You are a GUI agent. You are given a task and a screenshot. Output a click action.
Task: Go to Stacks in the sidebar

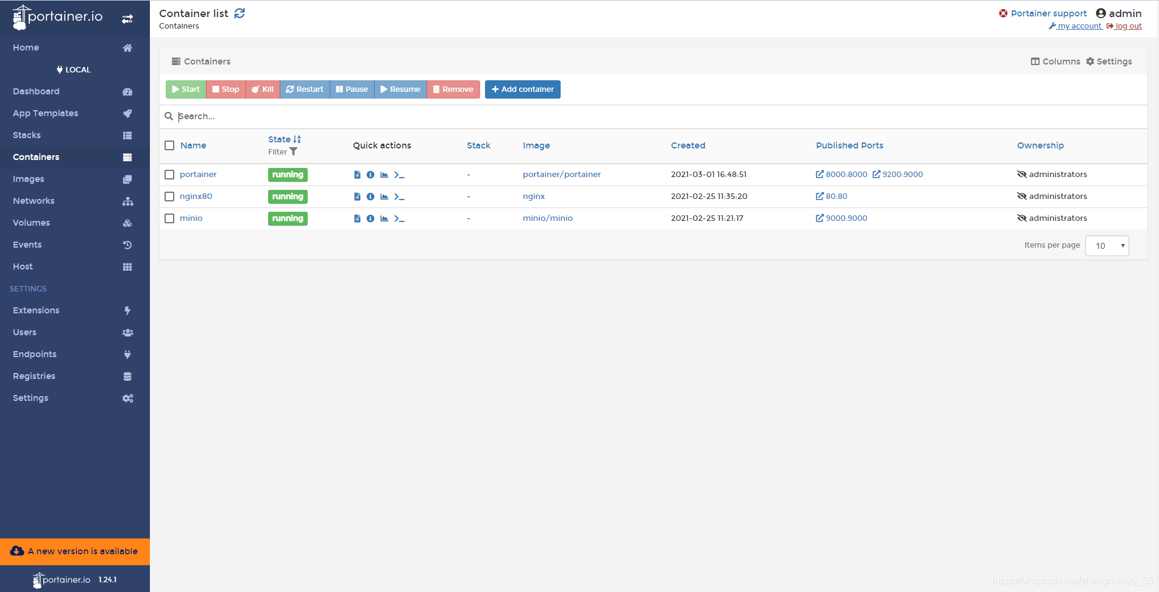(75, 135)
